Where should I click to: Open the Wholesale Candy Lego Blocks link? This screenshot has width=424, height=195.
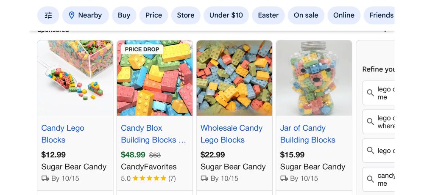click(231, 134)
